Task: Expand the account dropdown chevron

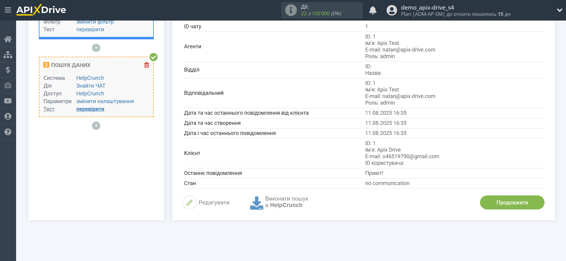Action: coord(559,10)
